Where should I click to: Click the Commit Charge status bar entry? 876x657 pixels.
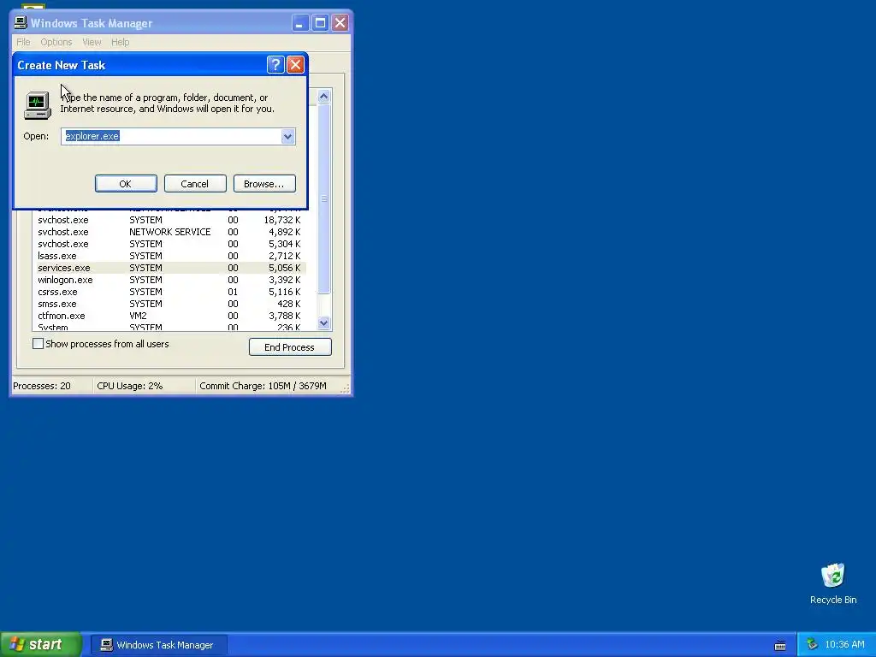[x=268, y=386]
